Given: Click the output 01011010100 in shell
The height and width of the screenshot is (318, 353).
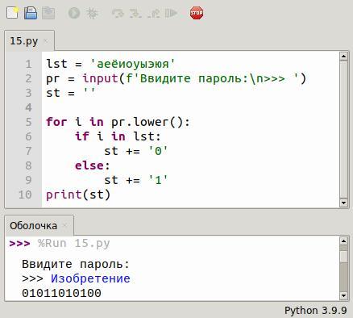Looking at the screenshot, I should 61,293.
